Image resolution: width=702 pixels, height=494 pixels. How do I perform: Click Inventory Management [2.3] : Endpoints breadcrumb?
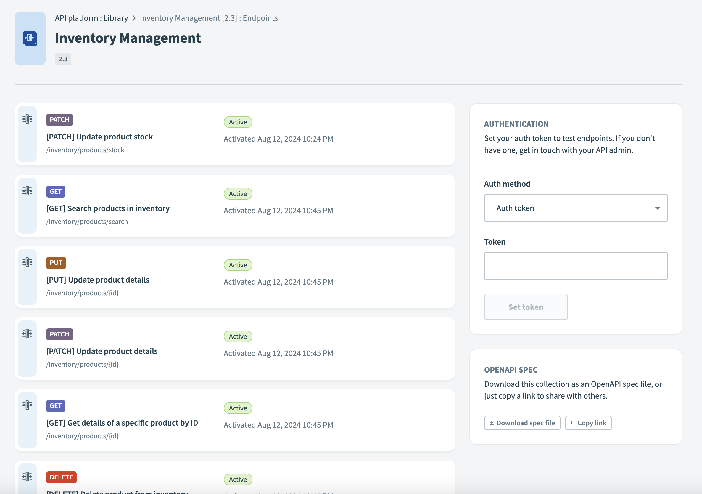pos(209,18)
